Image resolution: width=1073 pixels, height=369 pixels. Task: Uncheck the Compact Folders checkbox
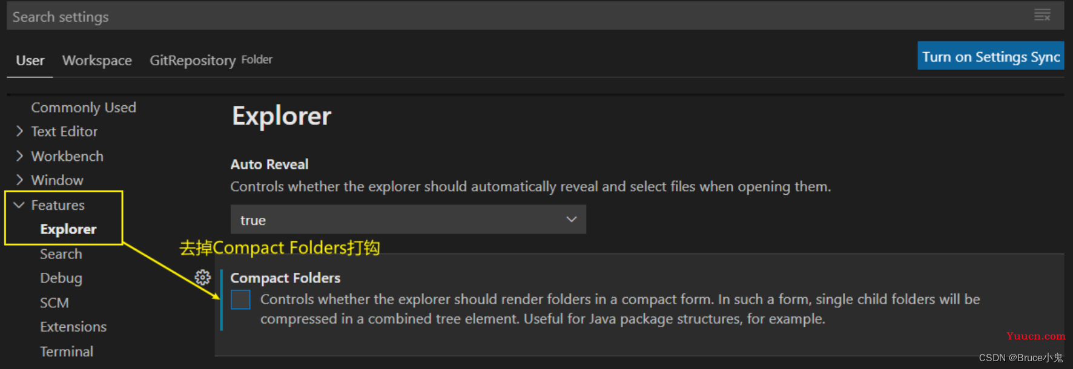tap(240, 299)
